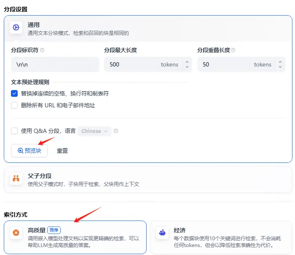Click the 调用嵌入模型处理文档 description text
The height and width of the screenshot is (255, 295).
(83, 242)
